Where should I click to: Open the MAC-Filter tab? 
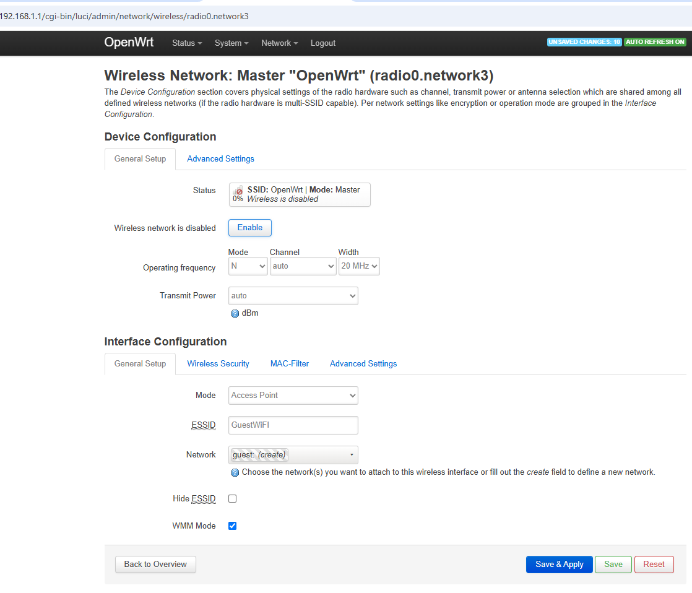pos(290,363)
